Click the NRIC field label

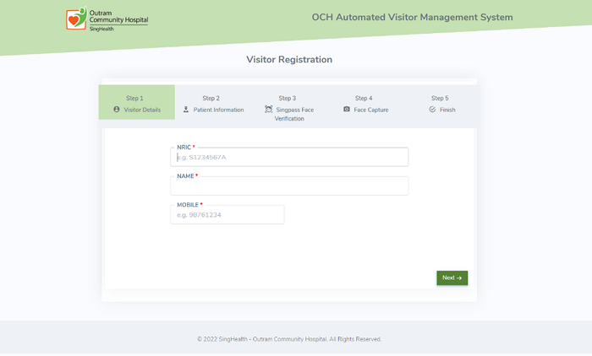click(186, 148)
